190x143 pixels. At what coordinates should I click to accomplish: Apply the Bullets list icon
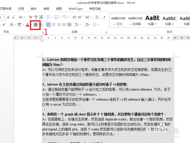[48, 17]
